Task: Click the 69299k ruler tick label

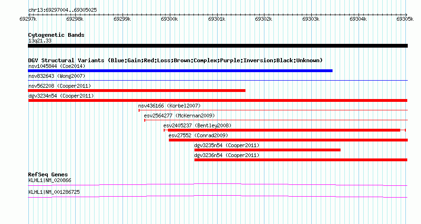Action: (x=122, y=19)
